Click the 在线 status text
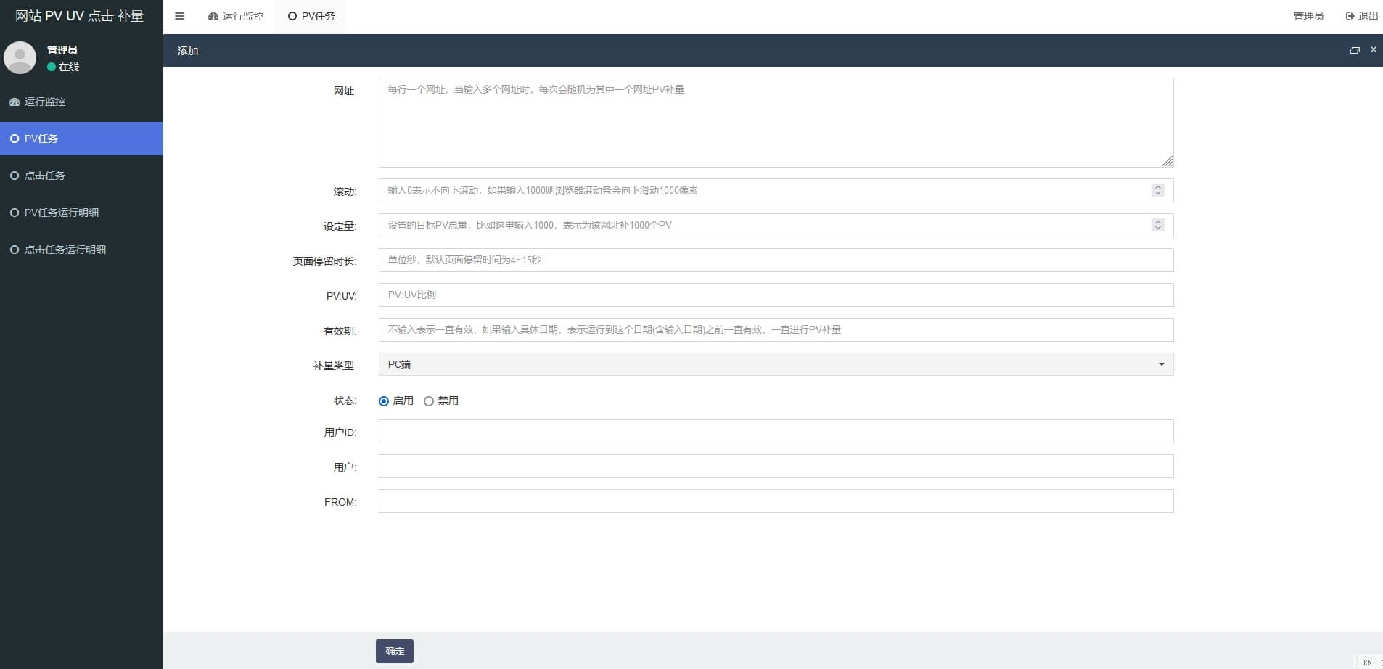Viewport: 1383px width, 669px height. click(69, 67)
